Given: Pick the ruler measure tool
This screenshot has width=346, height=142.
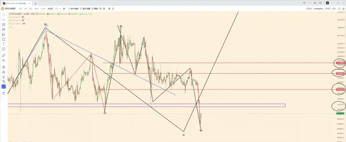Looking at the screenshot, I should [x=3, y=55].
